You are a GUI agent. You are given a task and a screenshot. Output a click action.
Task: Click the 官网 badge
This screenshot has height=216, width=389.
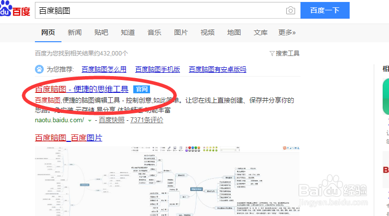142,89
